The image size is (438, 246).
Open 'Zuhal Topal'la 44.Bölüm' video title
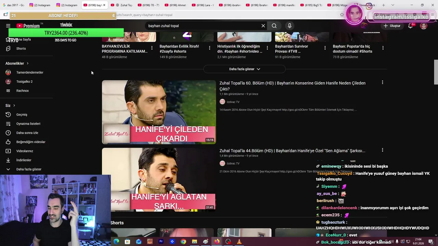(x=292, y=151)
